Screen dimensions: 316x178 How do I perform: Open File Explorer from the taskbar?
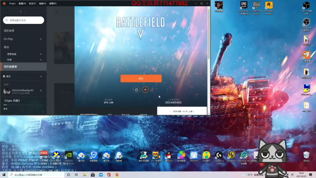pyautogui.click(x=85, y=175)
